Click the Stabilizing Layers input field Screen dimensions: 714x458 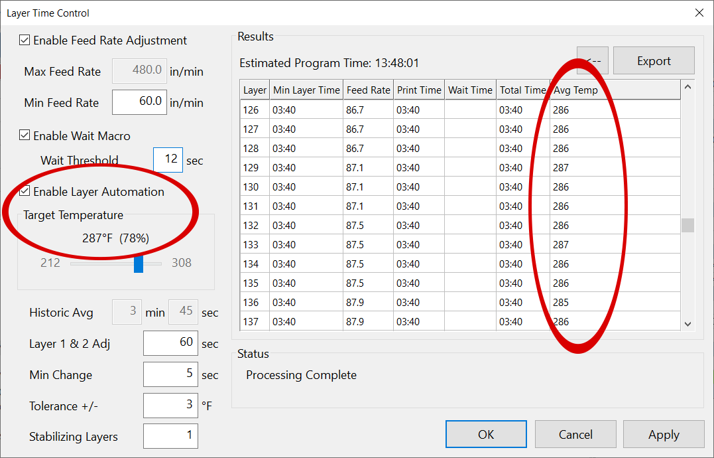170,436
